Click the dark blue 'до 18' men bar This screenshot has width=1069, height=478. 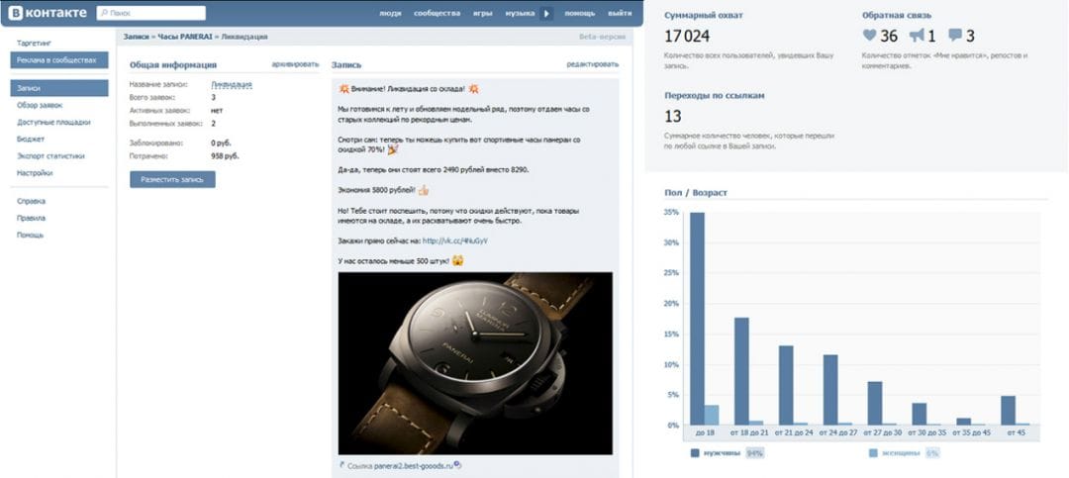tap(697, 319)
